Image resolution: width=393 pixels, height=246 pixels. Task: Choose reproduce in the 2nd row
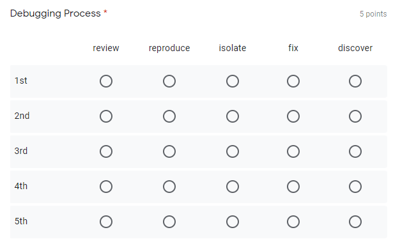tap(169, 116)
